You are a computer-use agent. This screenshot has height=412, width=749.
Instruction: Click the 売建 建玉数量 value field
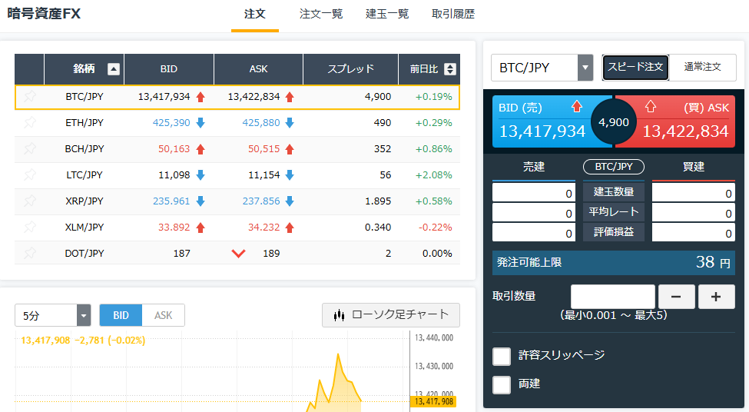(x=534, y=193)
